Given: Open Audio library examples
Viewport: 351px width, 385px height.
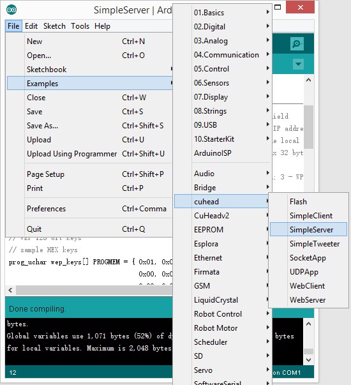Looking at the screenshot, I should (x=222, y=174).
